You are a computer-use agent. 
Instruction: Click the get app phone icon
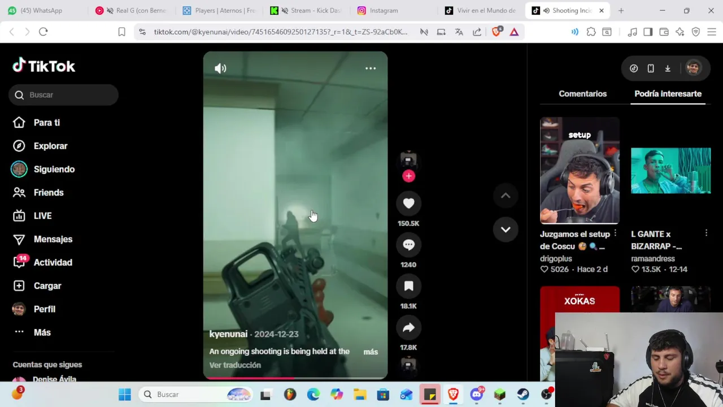651,68
